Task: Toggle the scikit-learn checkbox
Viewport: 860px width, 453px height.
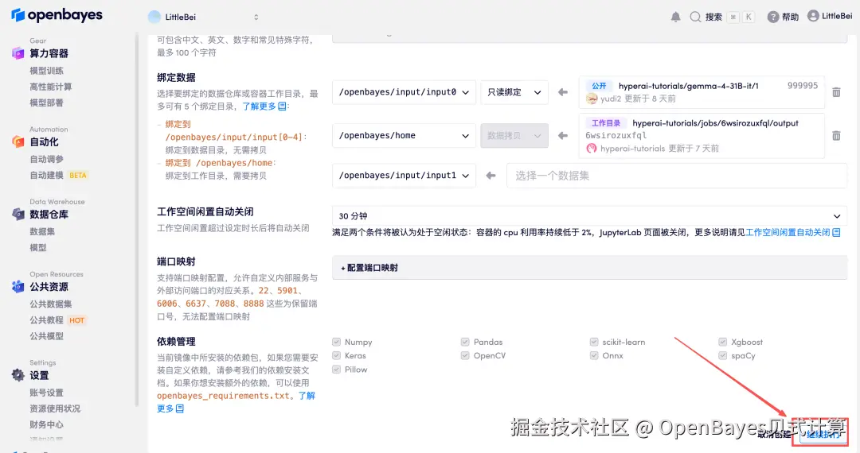Action: (x=594, y=342)
